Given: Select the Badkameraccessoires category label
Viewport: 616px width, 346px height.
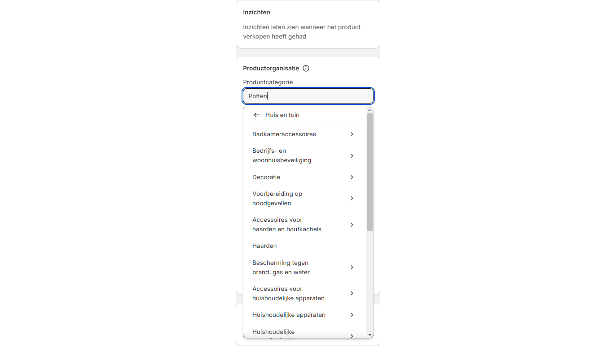Looking at the screenshot, I should click(x=284, y=134).
